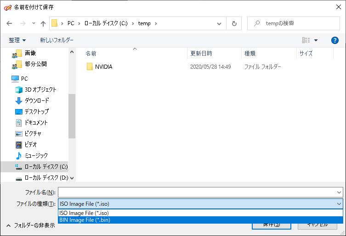
Task: Select the NVIDIA folder
Action: pyautogui.click(x=103, y=67)
